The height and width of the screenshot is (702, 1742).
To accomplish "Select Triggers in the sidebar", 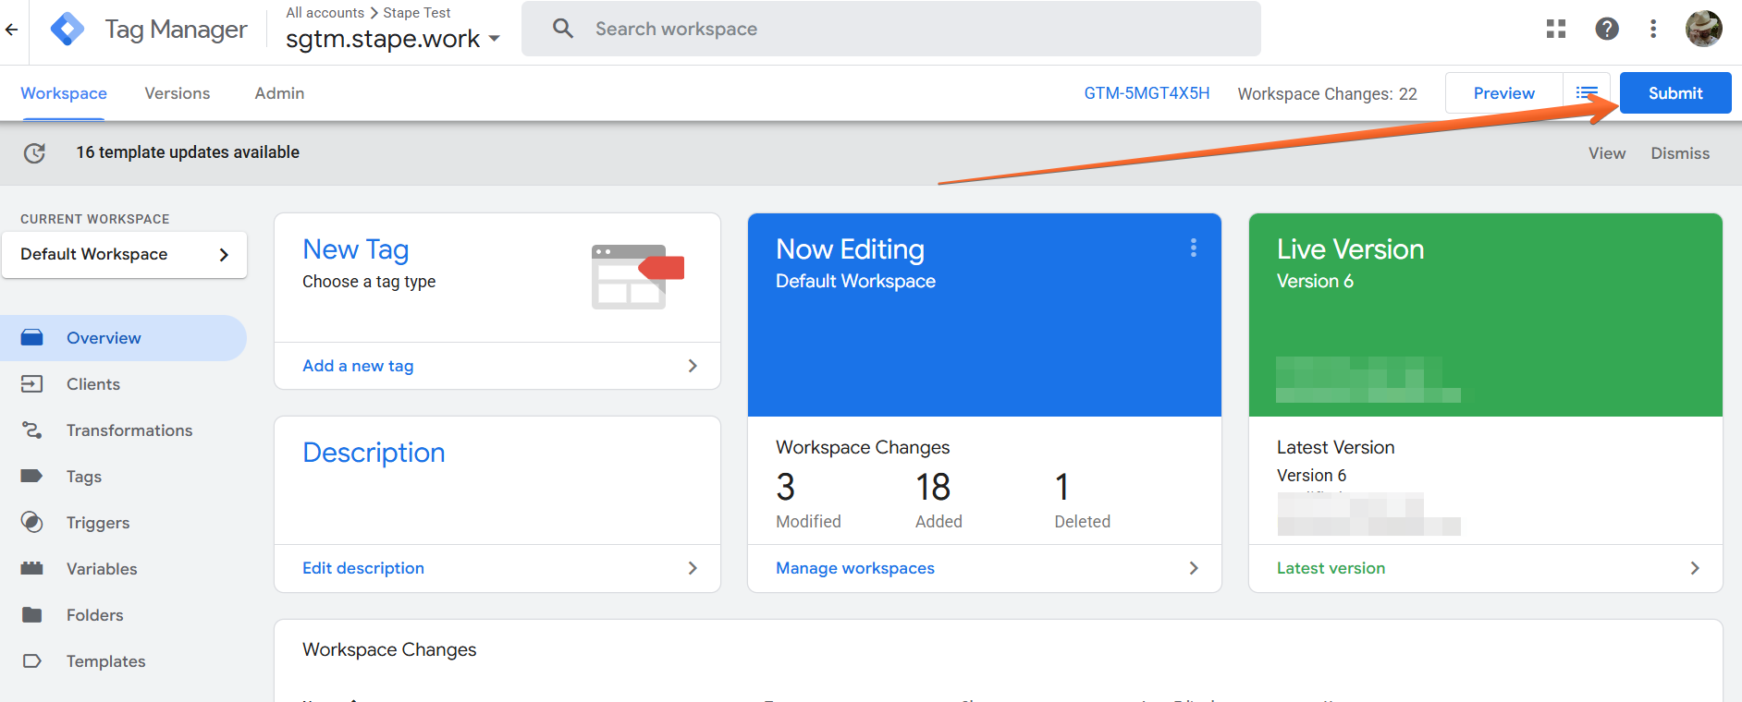I will click(x=97, y=523).
